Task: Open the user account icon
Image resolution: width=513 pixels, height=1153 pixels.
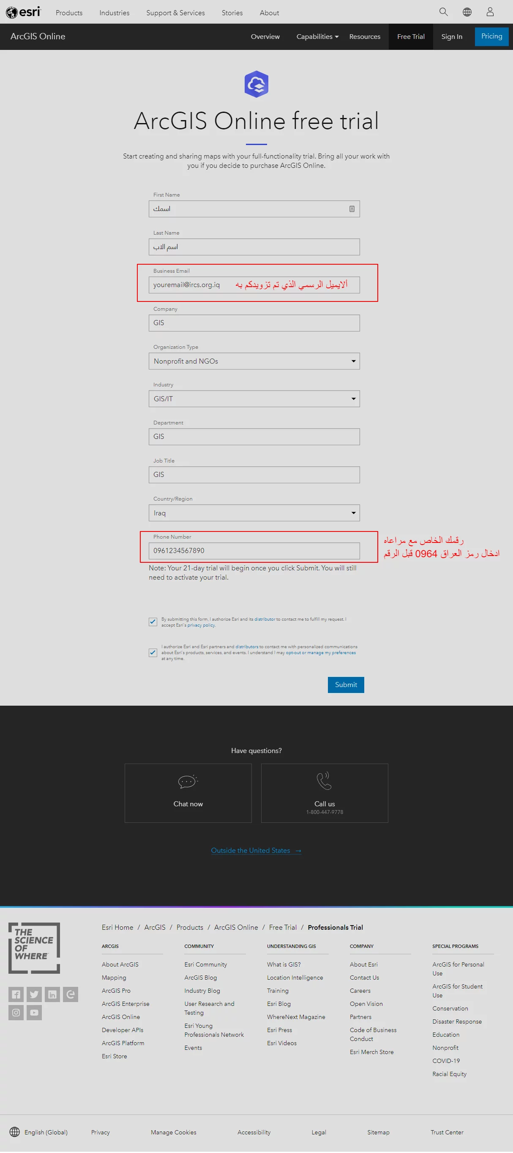Action: click(490, 12)
